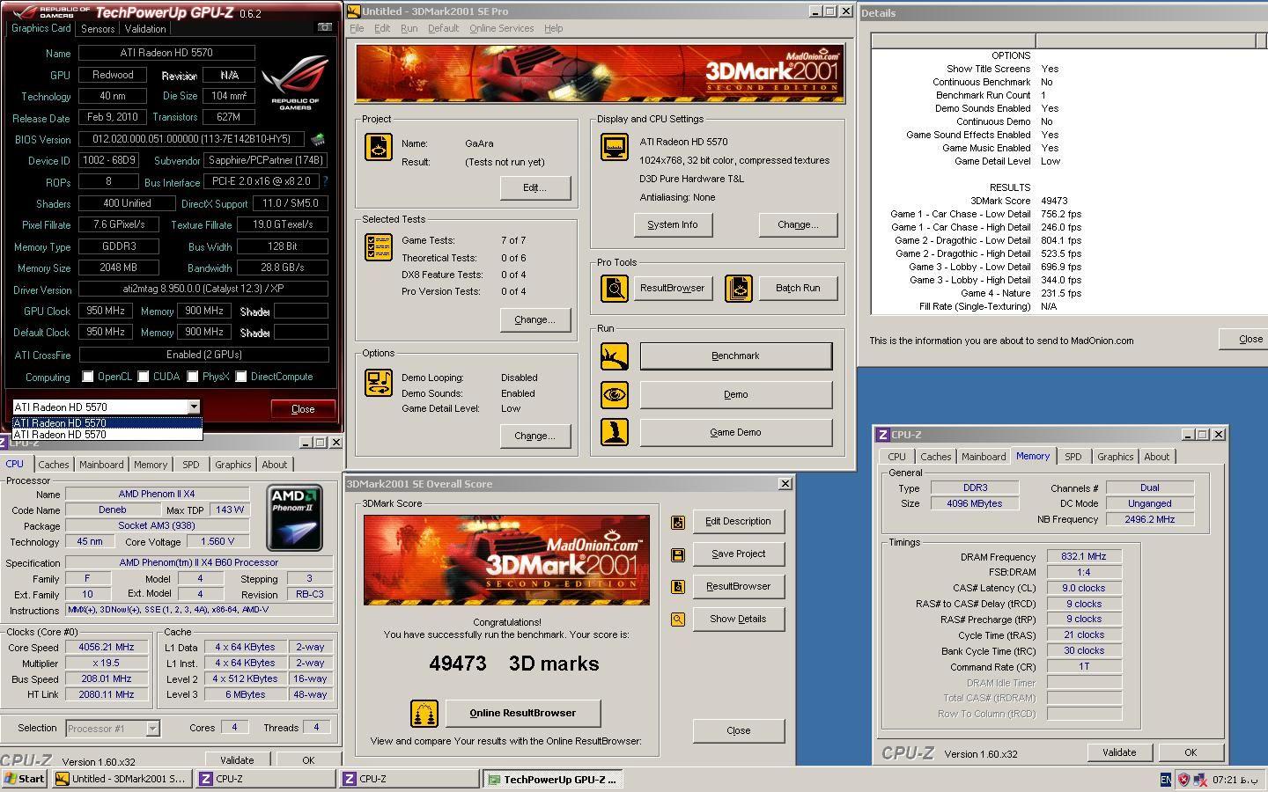Click the Bus Interface question mark icon
This screenshot has height=792, width=1268.
pyautogui.click(x=325, y=181)
